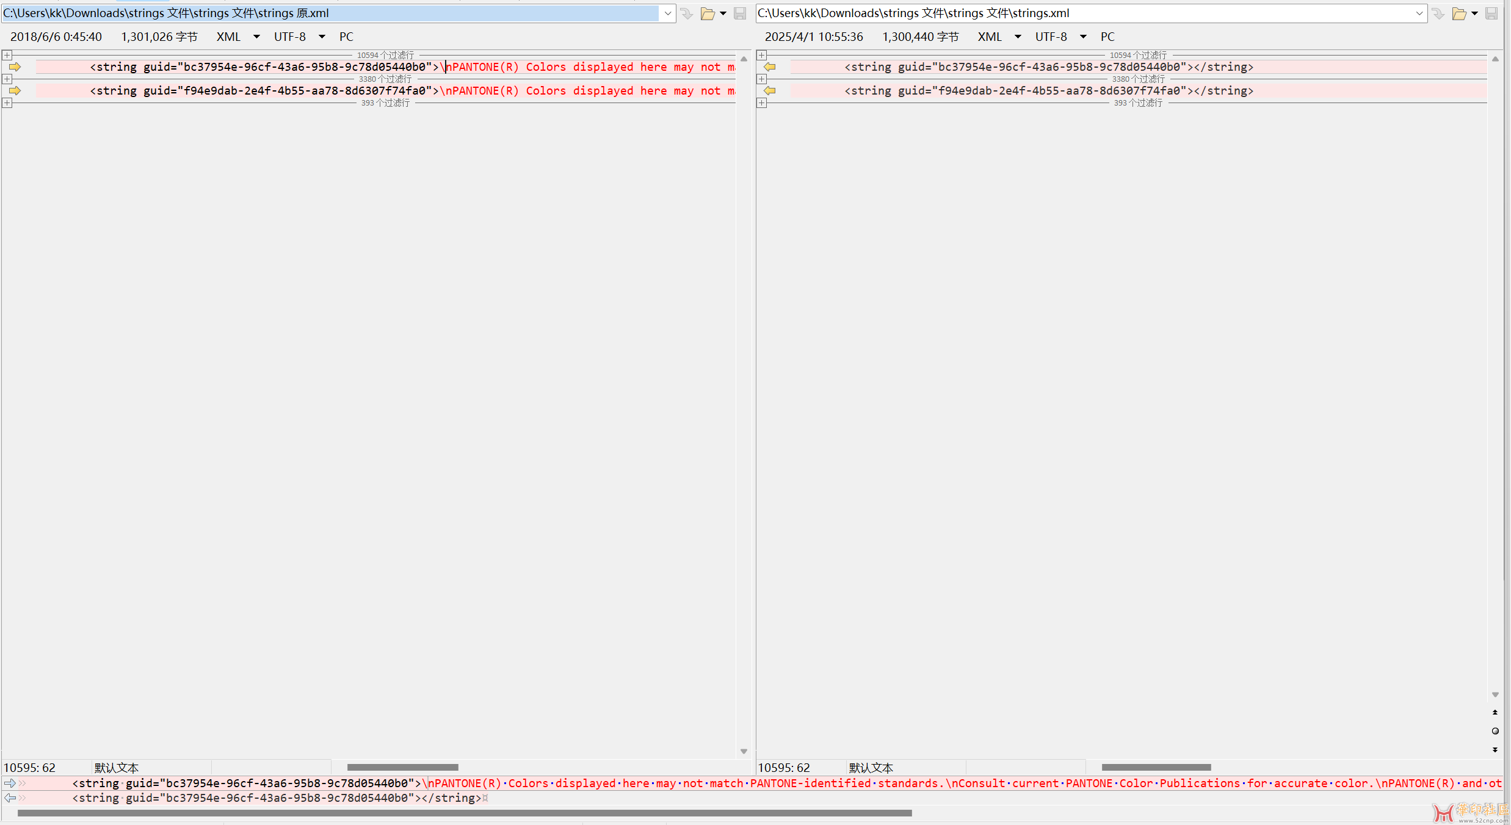
Task: Click right pane horizontal scrollbar thumb
Action: coord(1156,767)
